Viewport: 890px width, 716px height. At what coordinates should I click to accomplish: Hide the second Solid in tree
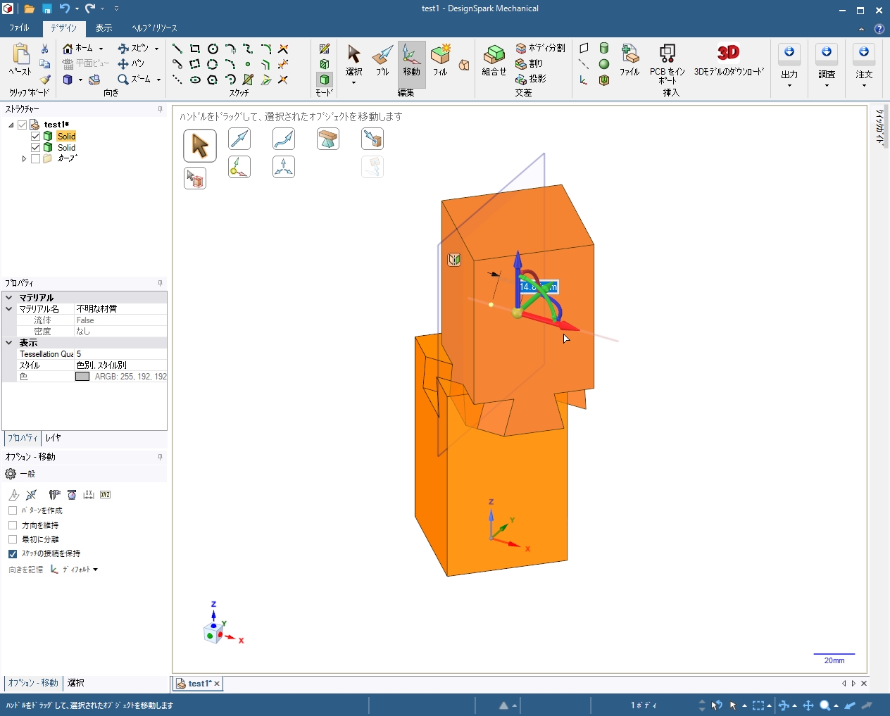36,148
